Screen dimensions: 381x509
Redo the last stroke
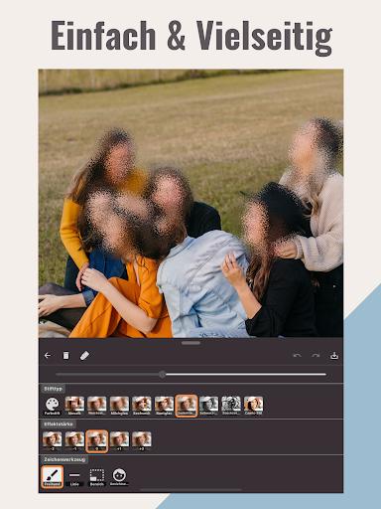(x=316, y=356)
